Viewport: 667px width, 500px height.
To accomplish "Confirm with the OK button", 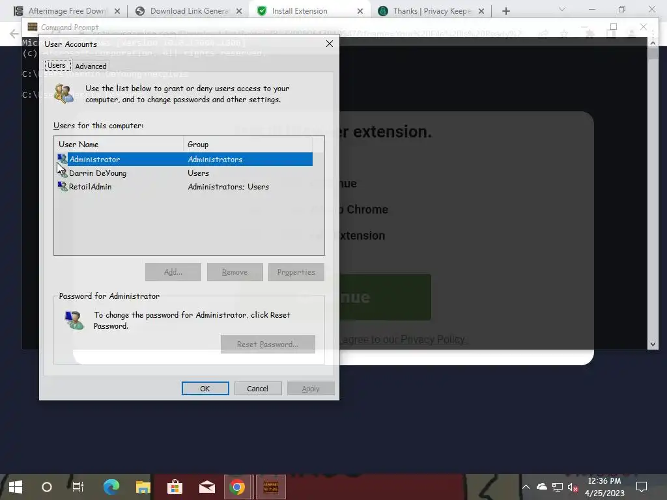I will tap(205, 389).
